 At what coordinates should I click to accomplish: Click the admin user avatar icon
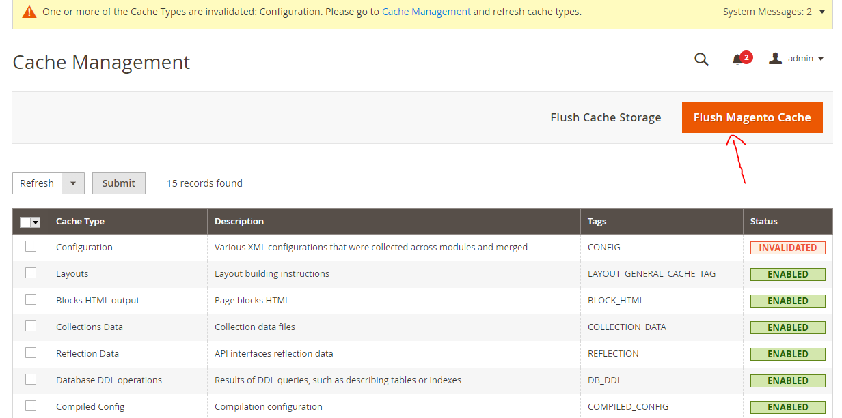pyautogui.click(x=775, y=59)
